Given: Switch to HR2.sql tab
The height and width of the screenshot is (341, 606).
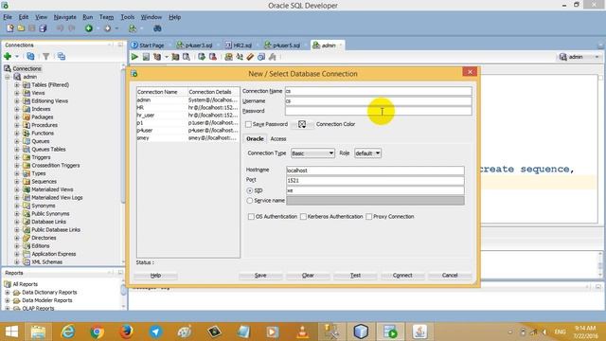Looking at the screenshot, I should [239, 45].
